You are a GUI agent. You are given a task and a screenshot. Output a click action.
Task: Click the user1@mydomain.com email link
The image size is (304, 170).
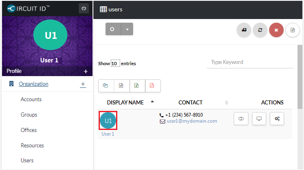[192, 121]
